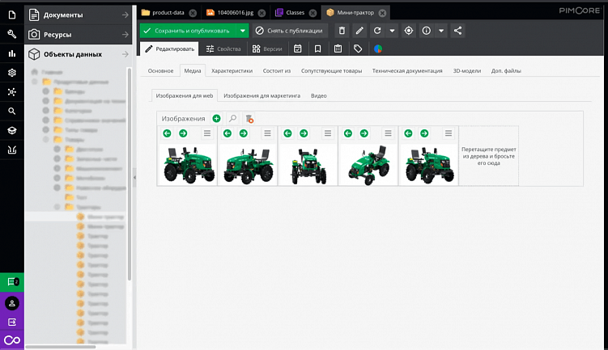The width and height of the screenshot is (608, 350).
Task: Open the dropdown arrow beside reload
Action: pos(392,31)
